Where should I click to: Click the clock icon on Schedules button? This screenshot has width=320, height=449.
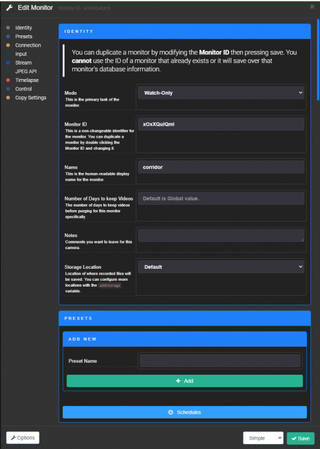click(x=170, y=412)
